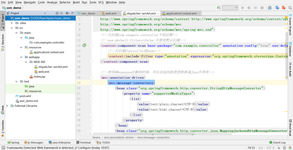The height and width of the screenshot is (150, 293).
Task: Open the Event Log
Action: (277, 143)
